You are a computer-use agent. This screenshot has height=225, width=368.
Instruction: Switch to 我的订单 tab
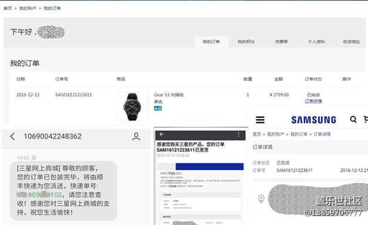click(x=211, y=42)
